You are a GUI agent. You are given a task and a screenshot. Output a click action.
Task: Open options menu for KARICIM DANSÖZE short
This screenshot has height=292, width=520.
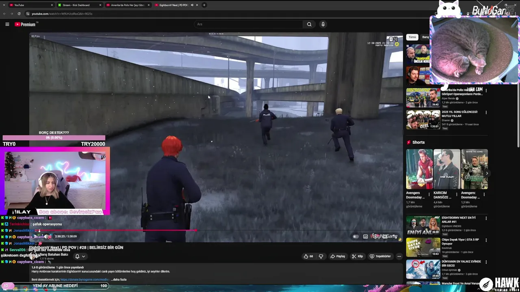(457, 195)
